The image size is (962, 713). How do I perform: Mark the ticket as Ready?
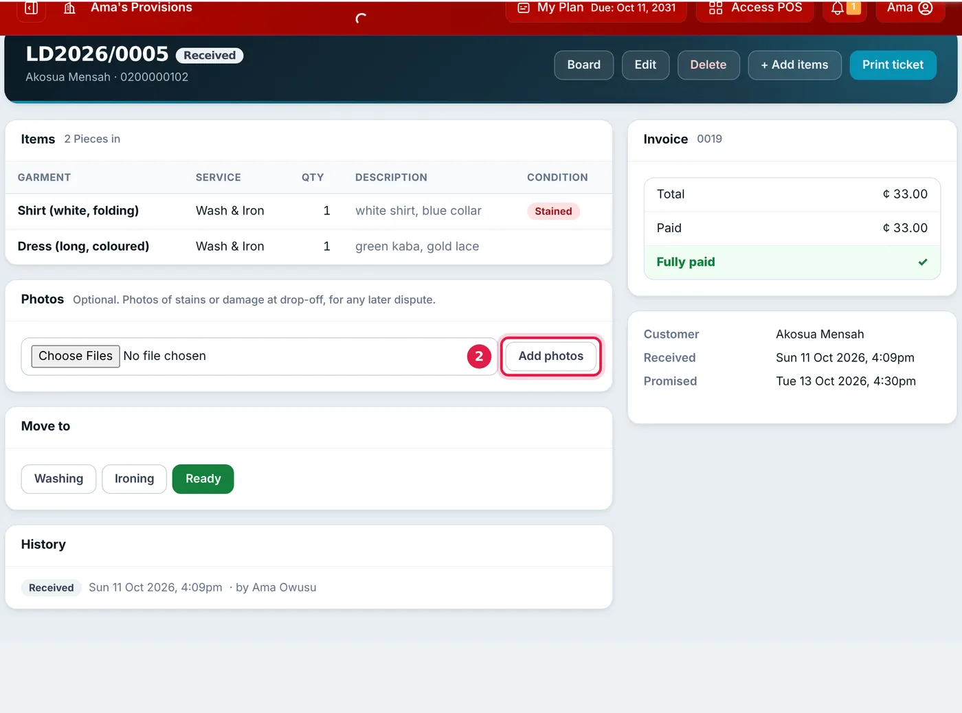click(203, 479)
